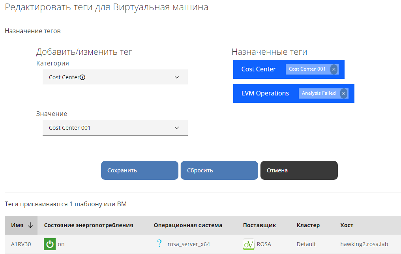The image size is (401, 254).
Task: Sort by Хост column header
Action: point(347,225)
